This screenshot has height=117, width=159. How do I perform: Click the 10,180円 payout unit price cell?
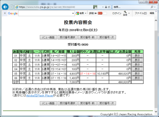102,73
